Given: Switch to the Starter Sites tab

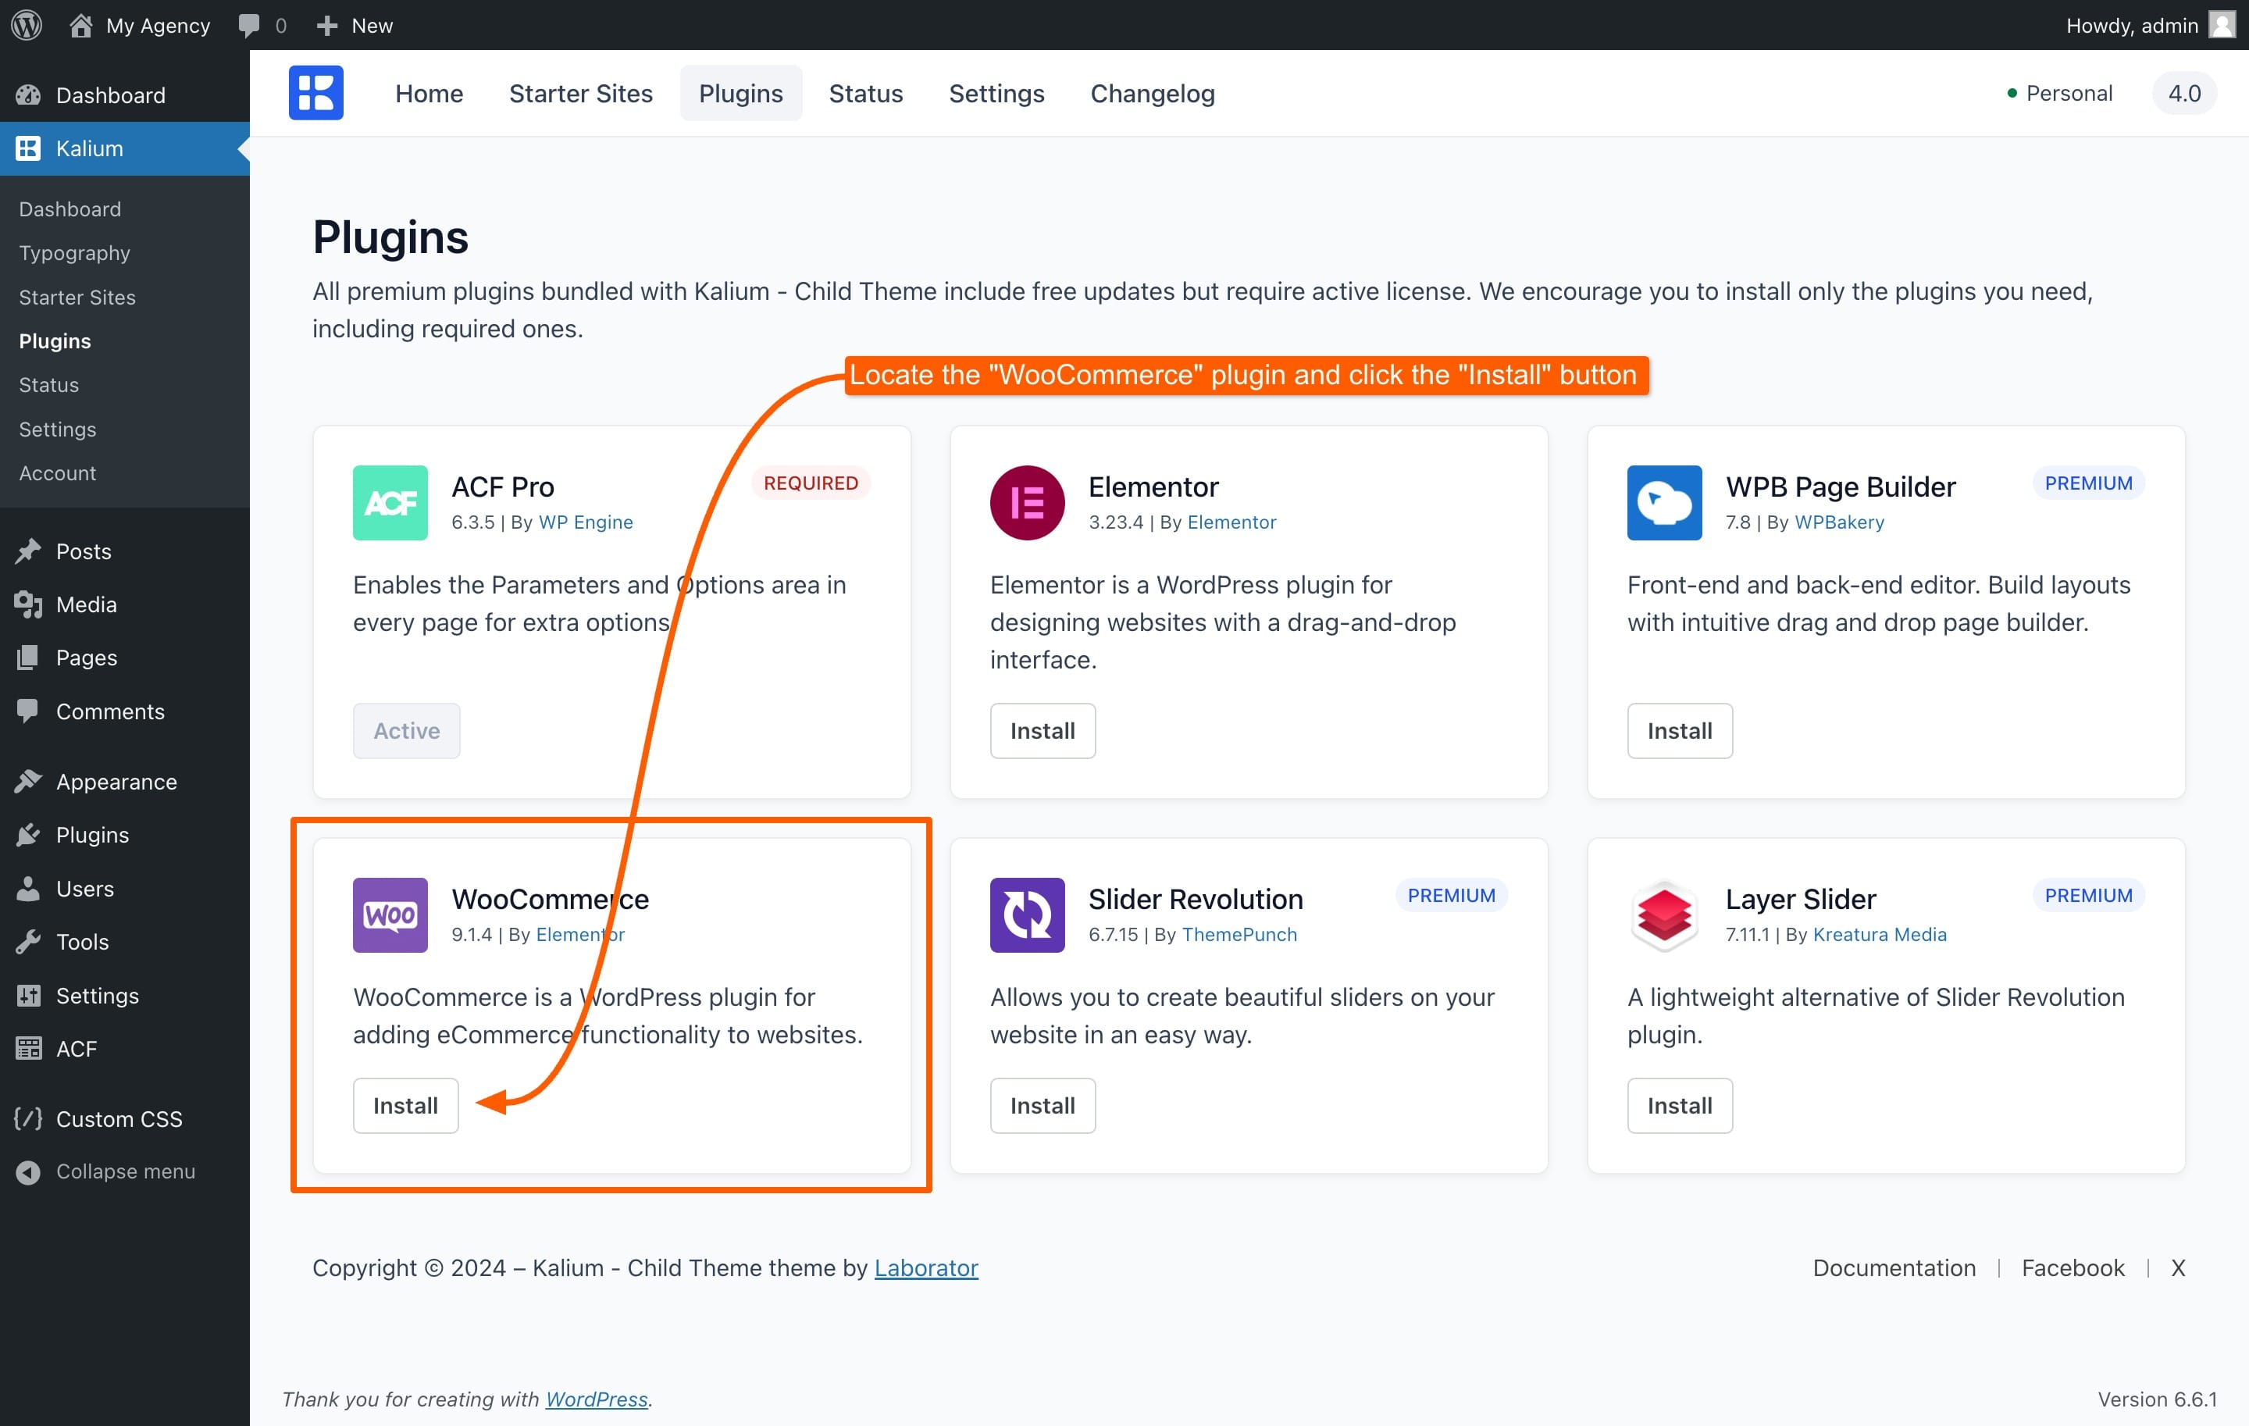Looking at the screenshot, I should click(x=580, y=94).
